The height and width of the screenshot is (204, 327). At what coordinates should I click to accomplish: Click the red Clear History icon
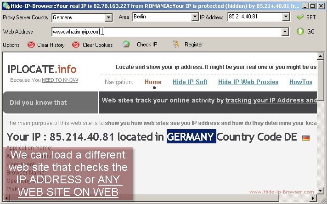coord(31,45)
